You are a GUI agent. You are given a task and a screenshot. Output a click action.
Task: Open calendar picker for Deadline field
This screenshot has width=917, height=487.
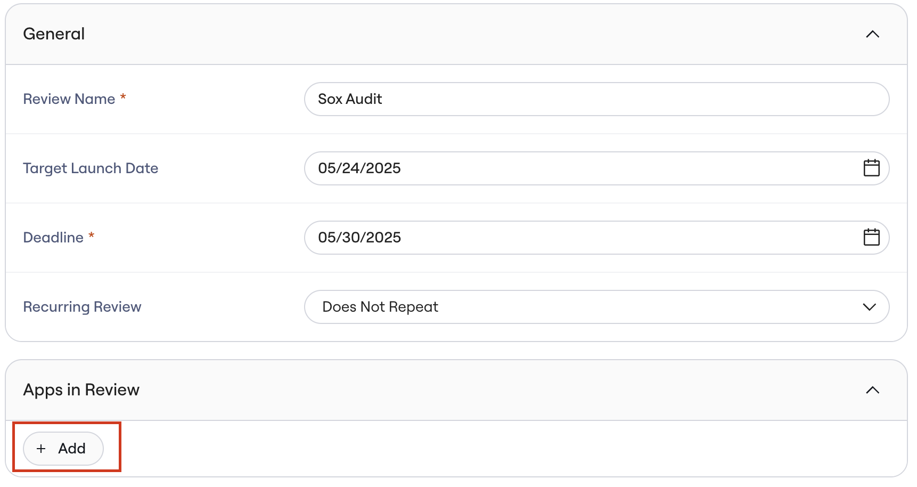tap(871, 238)
